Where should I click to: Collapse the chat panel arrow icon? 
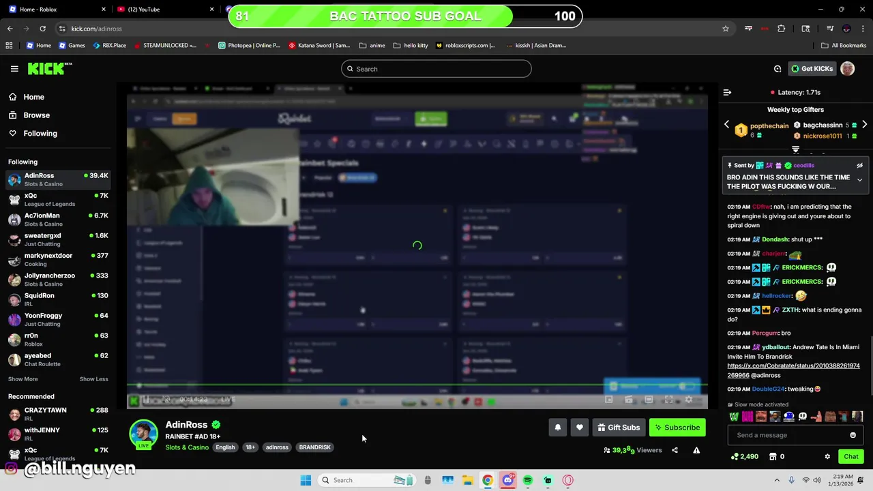tap(727, 92)
